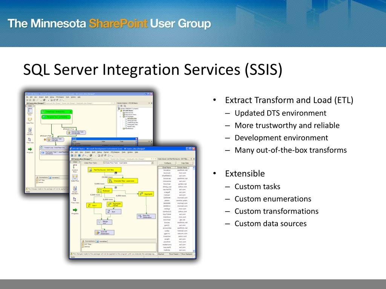
Task: Close the Locals window
Action: (x=136, y=139)
